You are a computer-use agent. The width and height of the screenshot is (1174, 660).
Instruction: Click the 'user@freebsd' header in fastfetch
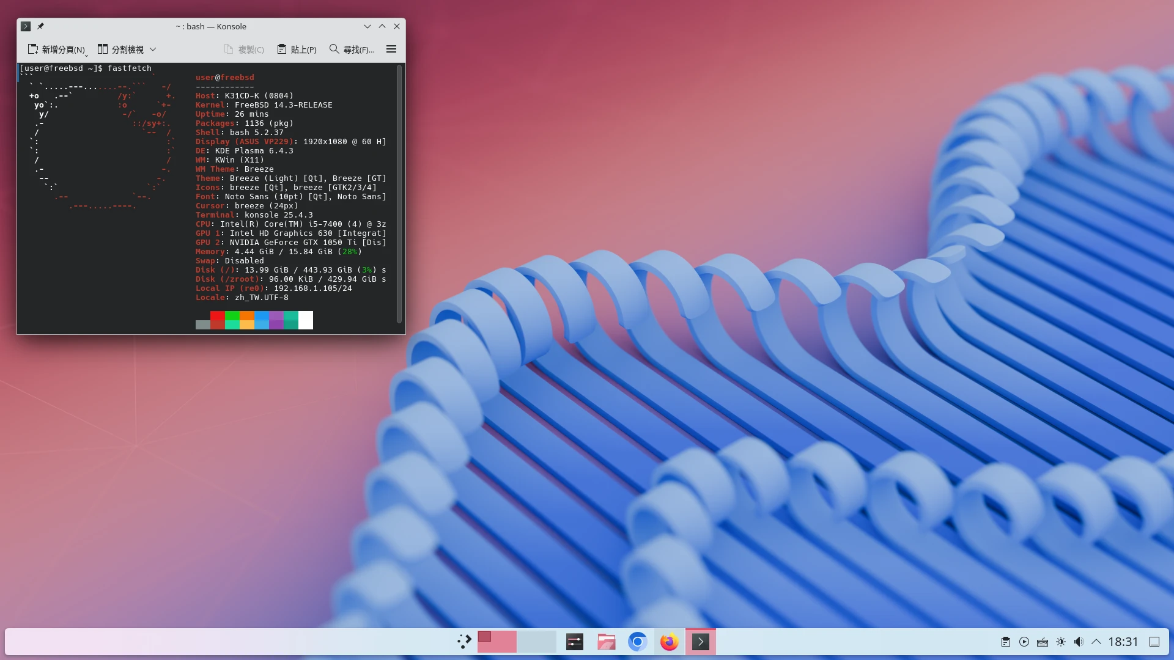pyautogui.click(x=225, y=78)
